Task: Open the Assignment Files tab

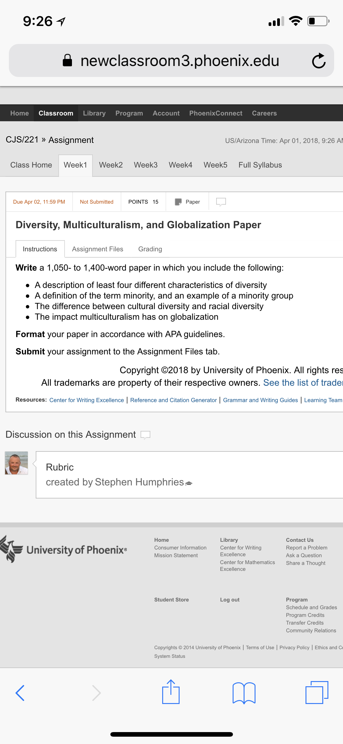Action: 98,249
